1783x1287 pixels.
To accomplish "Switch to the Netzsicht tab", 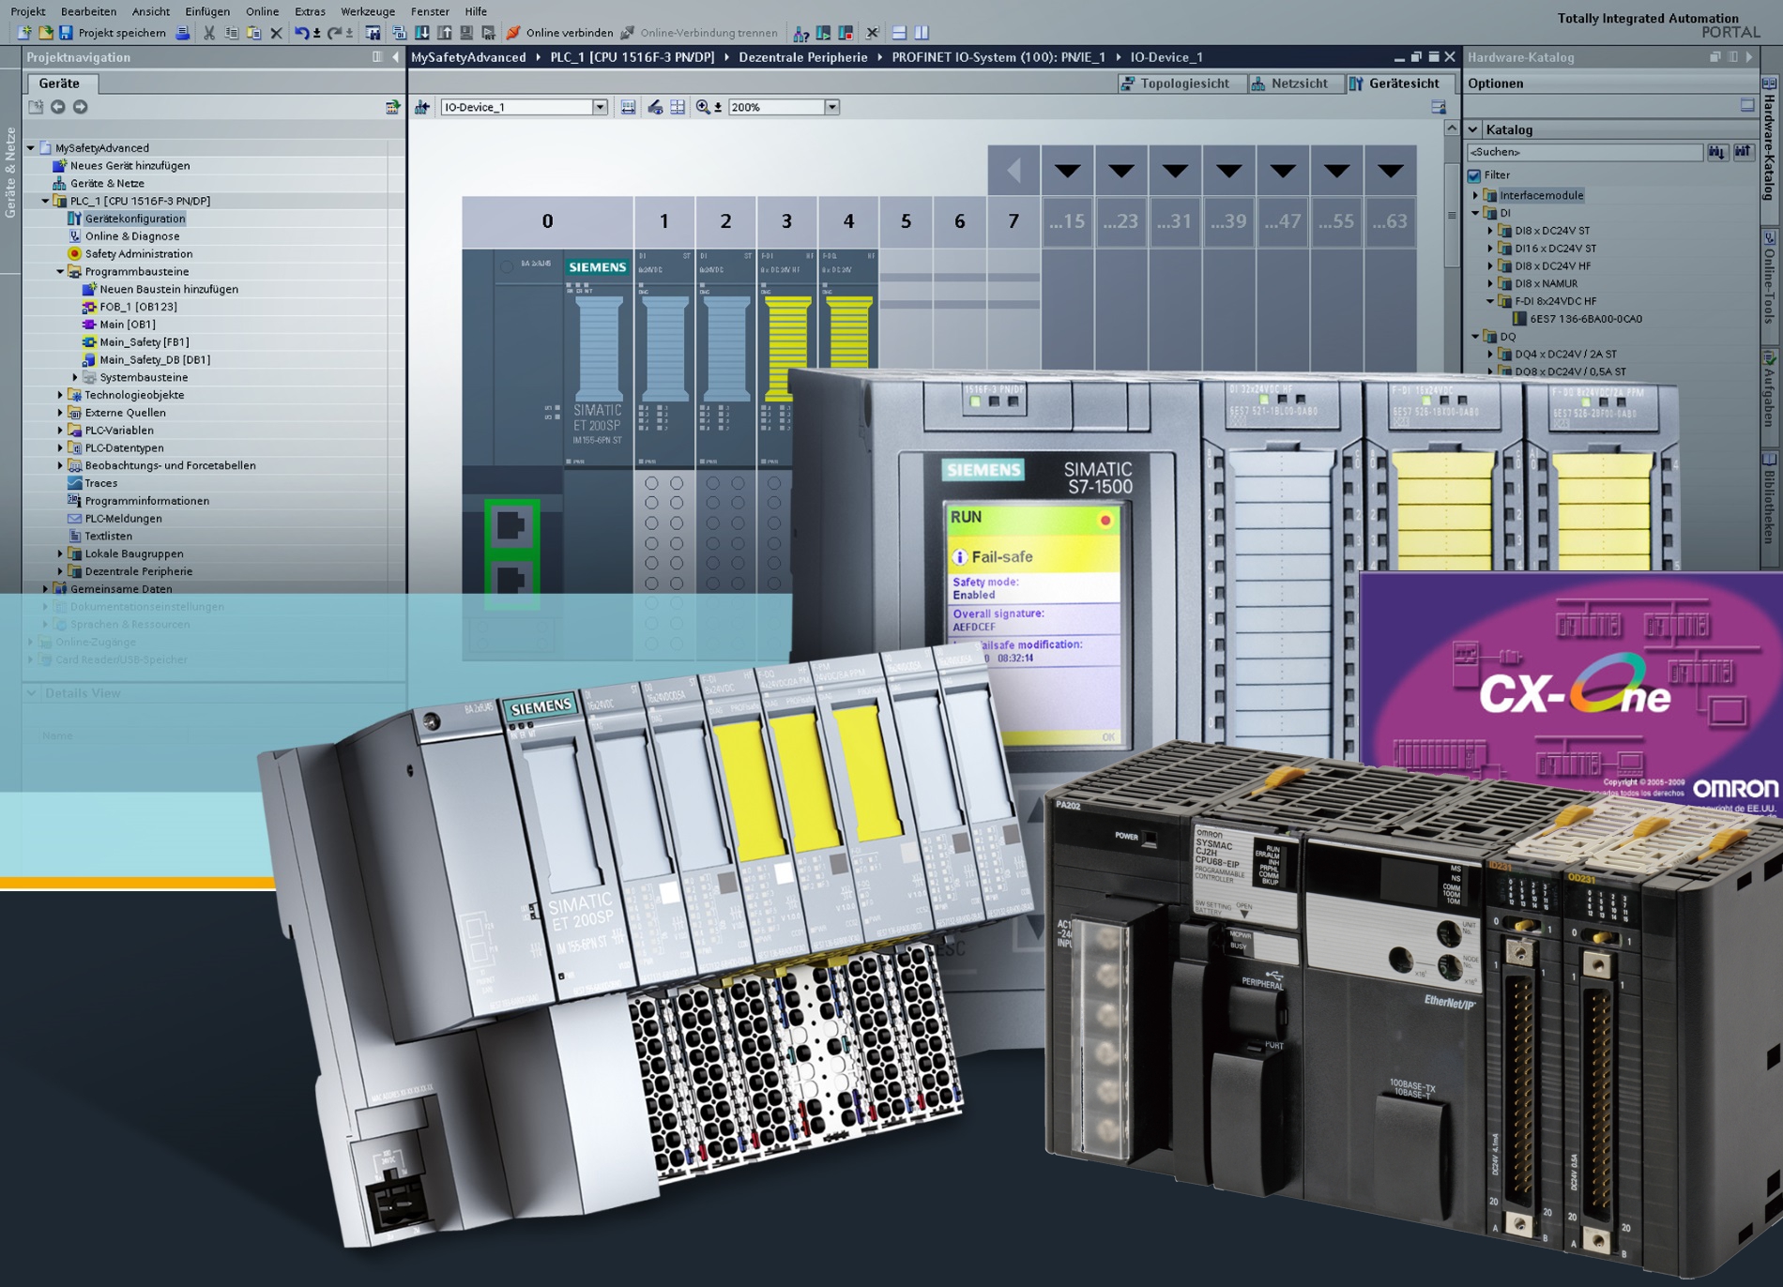I will 1289,83.
